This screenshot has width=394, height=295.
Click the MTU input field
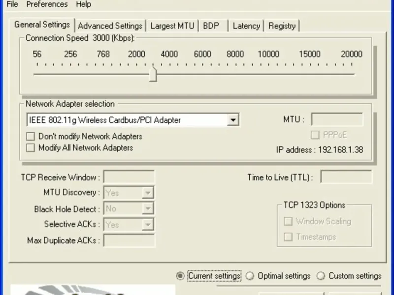coord(337,119)
